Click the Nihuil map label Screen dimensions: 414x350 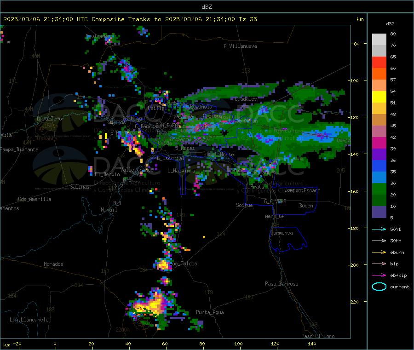(x=109, y=210)
